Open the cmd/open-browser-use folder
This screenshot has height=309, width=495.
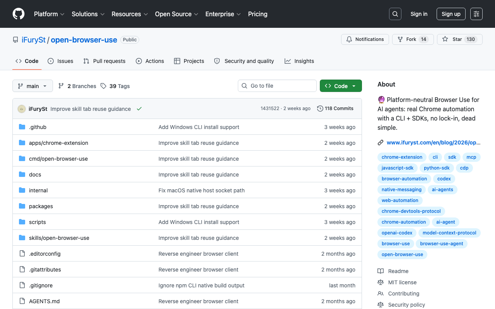[x=58, y=159]
